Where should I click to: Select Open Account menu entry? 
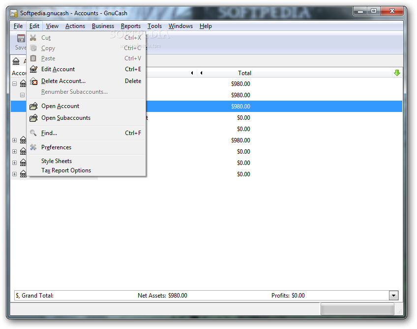(x=87, y=106)
